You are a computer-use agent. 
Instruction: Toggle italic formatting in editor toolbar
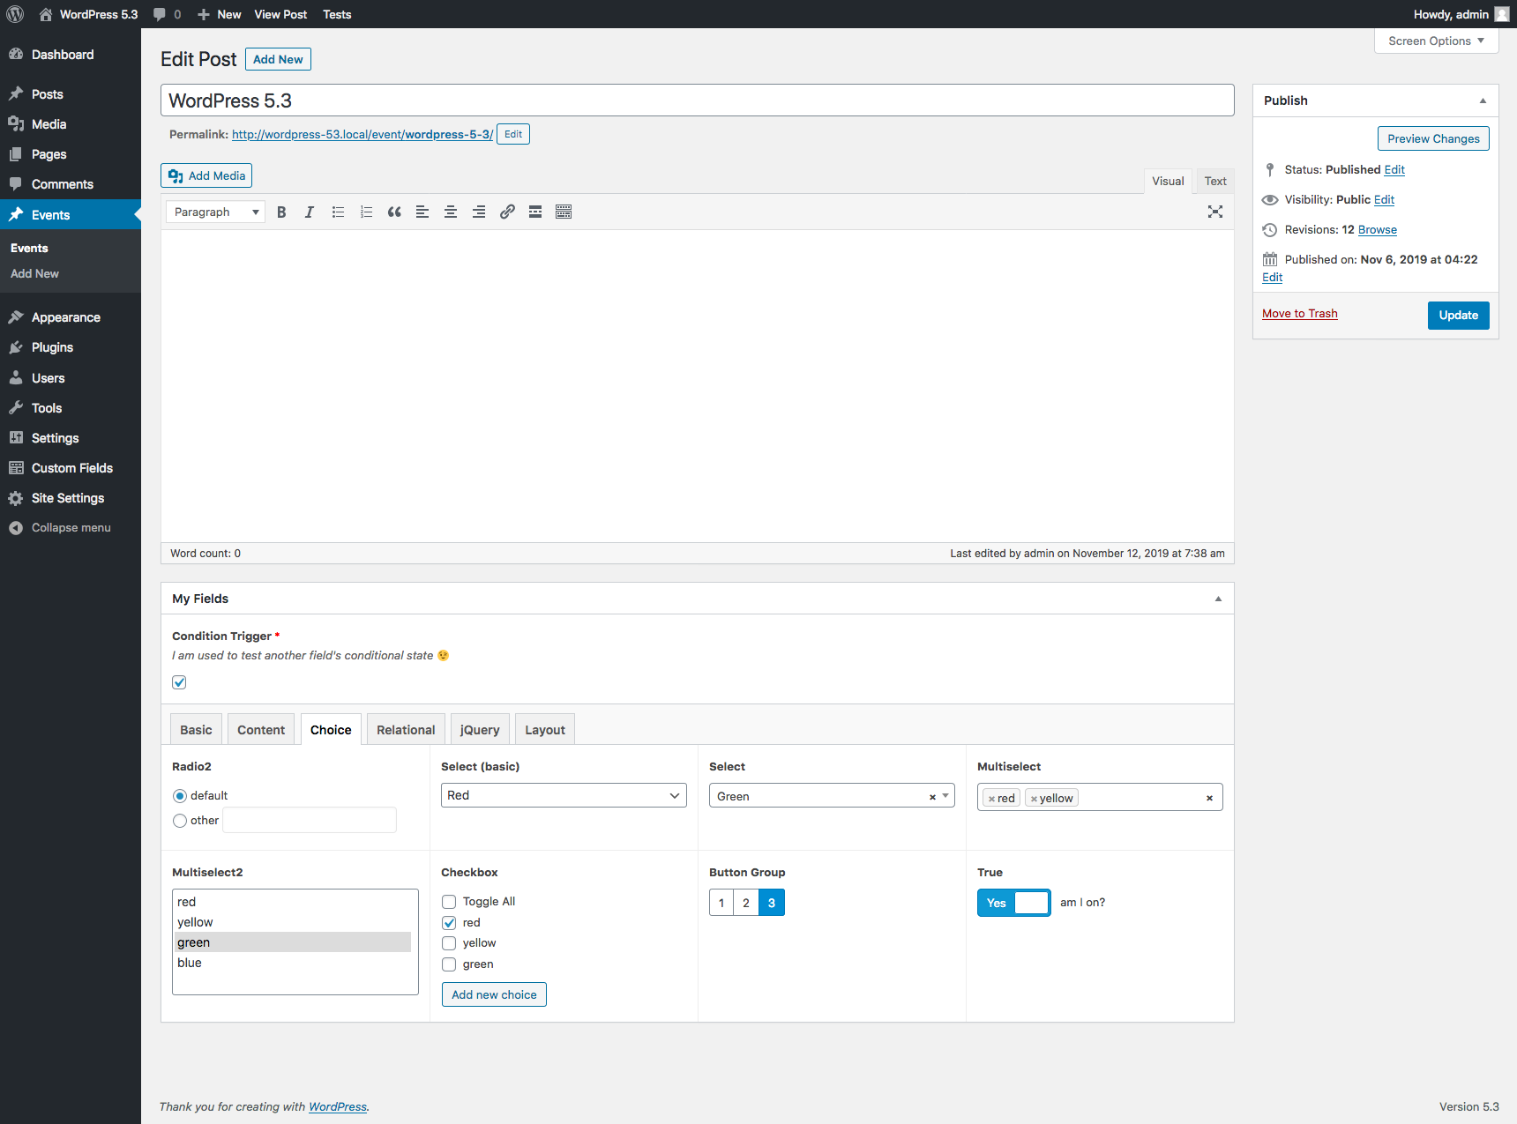click(310, 212)
